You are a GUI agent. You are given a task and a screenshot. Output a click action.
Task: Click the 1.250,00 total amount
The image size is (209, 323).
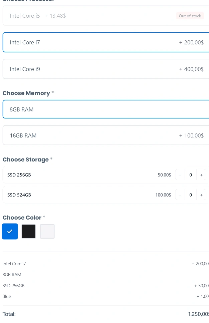coord(199,314)
